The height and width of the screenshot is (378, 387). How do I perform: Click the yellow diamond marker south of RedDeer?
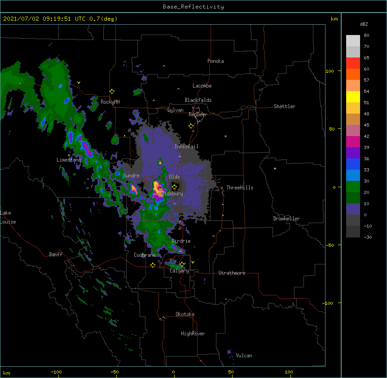[x=191, y=126]
